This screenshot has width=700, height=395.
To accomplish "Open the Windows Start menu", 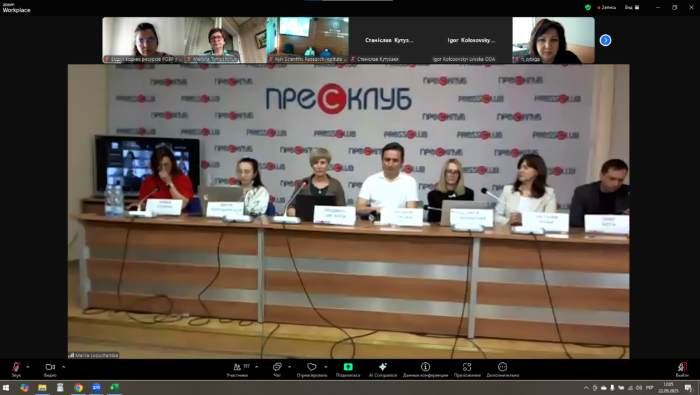I will pos(5,388).
